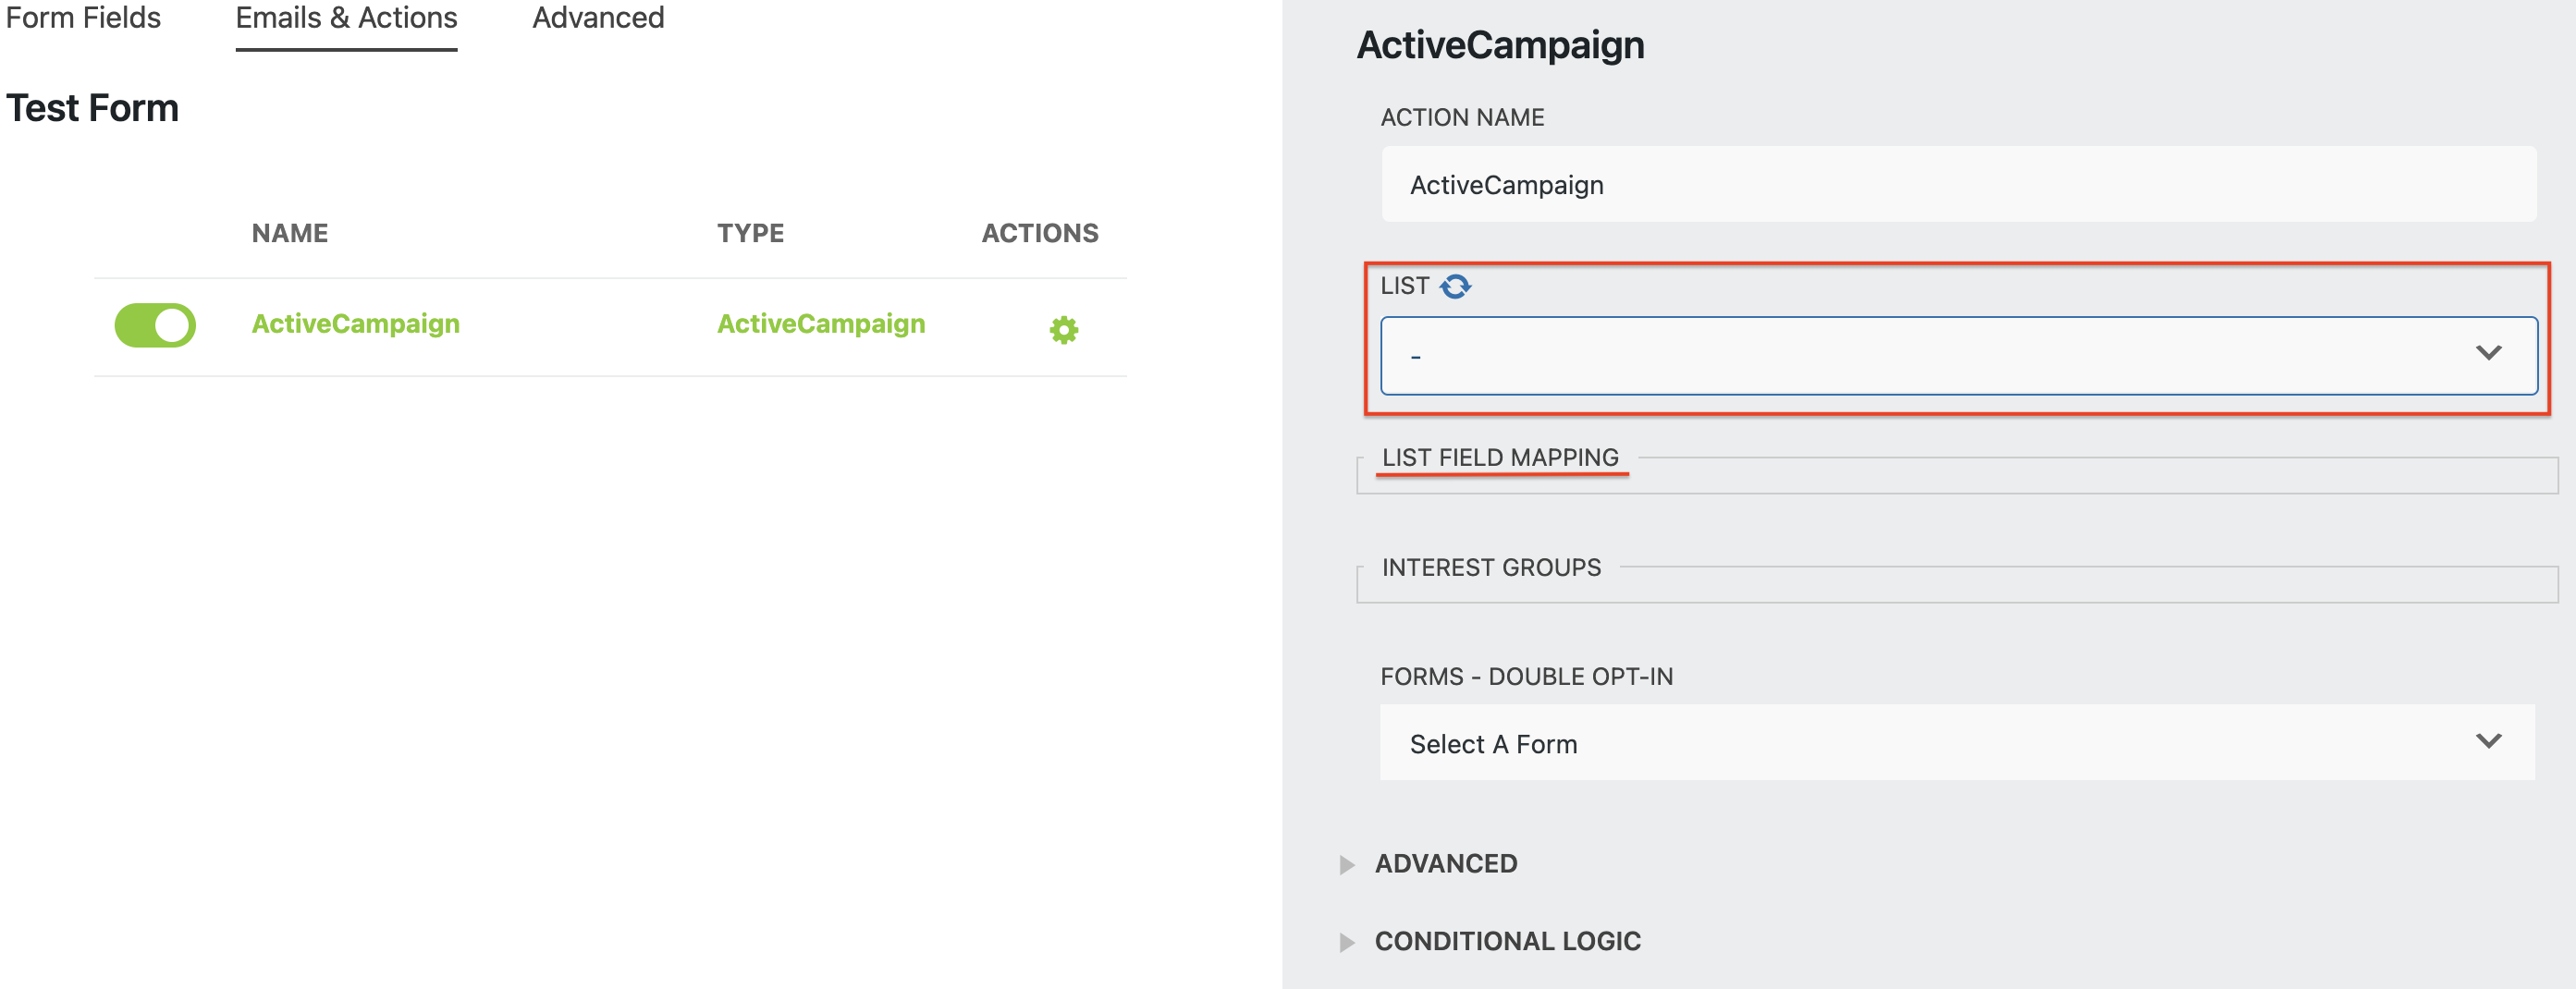Switch to the Form Fields tab
2576x989 pixels.
pyautogui.click(x=82, y=18)
